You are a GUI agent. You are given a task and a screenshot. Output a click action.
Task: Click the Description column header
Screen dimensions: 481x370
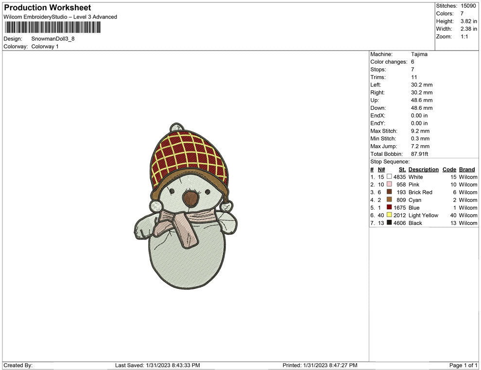click(423, 169)
